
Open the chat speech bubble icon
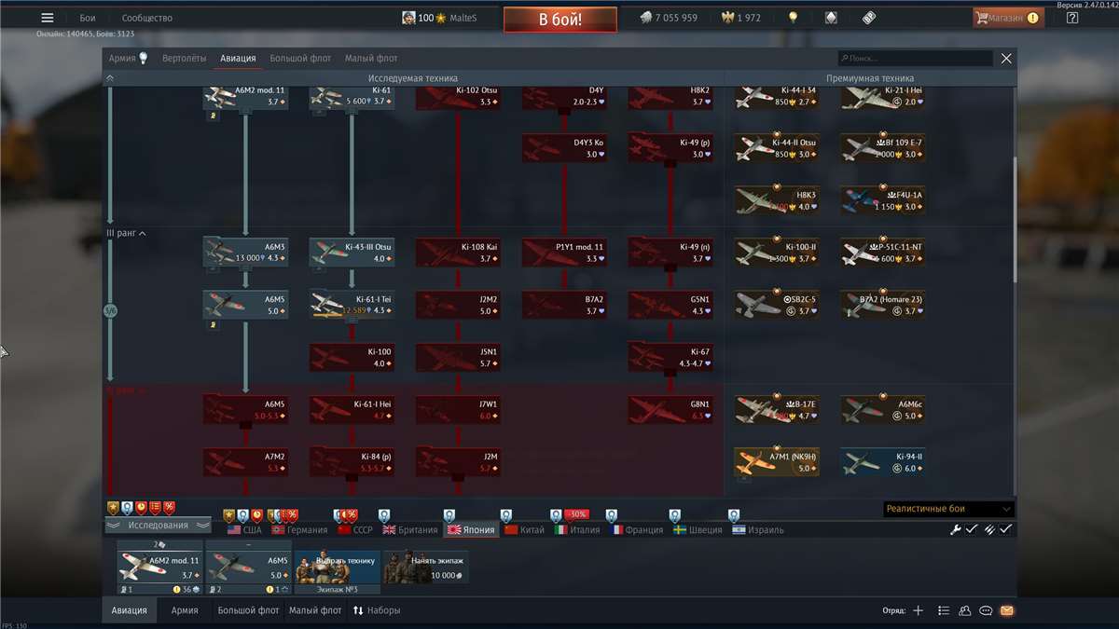(x=986, y=610)
